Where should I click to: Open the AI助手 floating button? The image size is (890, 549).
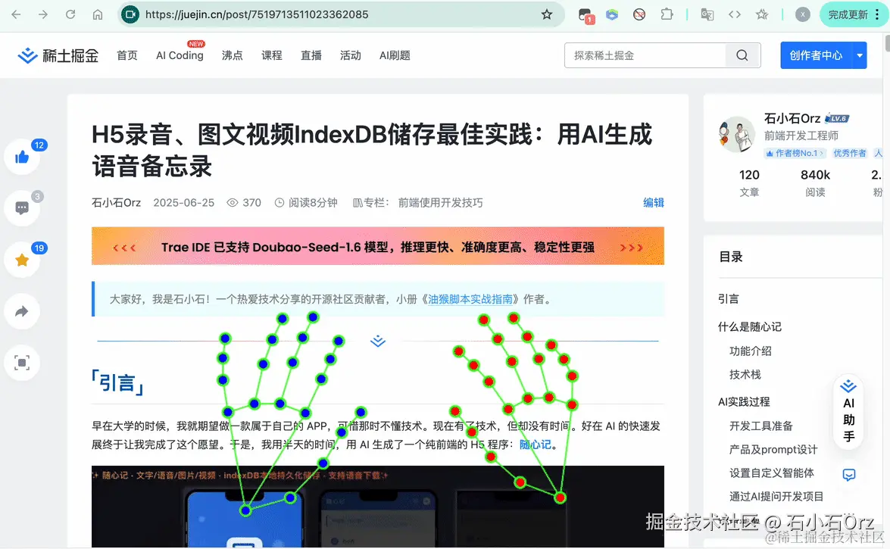848,412
